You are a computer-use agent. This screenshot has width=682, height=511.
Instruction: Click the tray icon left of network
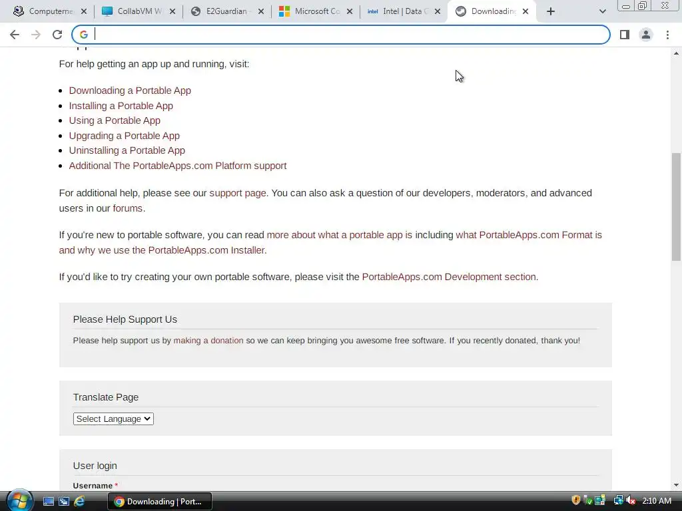600,500
